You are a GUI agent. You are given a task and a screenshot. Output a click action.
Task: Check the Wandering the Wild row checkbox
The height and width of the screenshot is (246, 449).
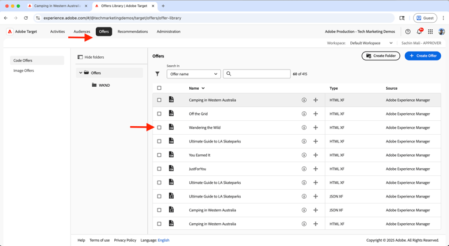159,127
